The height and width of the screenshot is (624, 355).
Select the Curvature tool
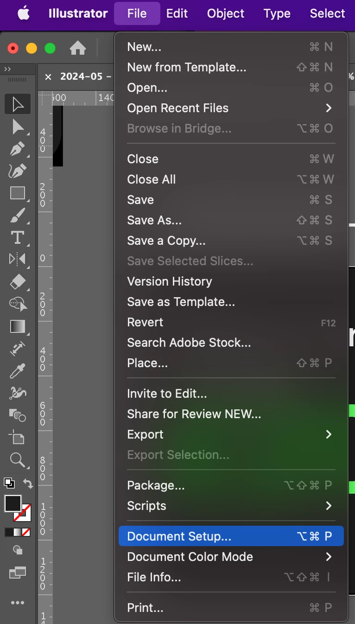click(18, 171)
